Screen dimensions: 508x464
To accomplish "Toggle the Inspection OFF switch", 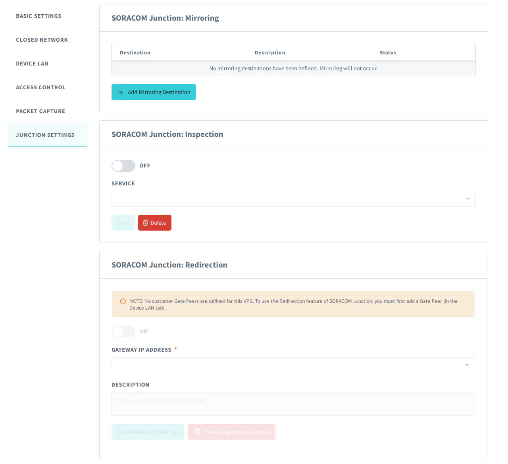I will click(123, 166).
